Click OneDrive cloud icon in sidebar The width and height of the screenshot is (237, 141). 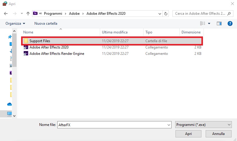coord(9,104)
